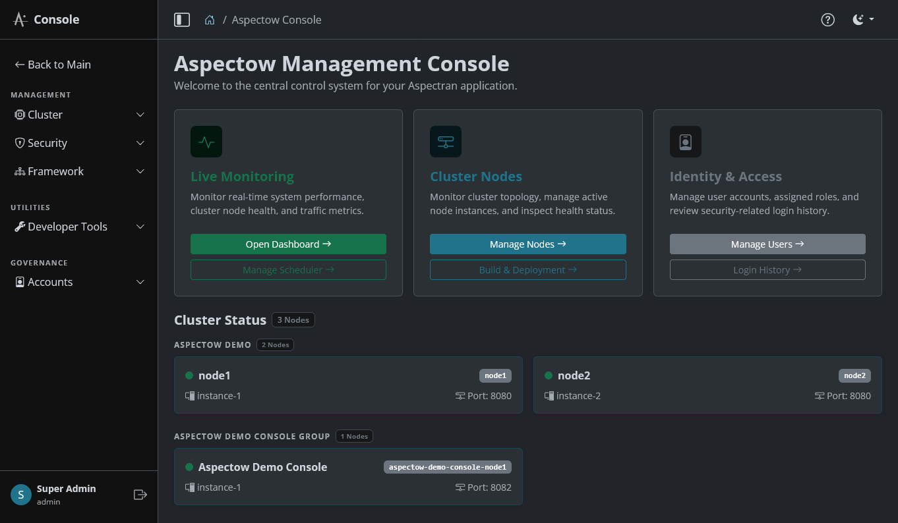Click the Cluster chip icon in sidebar
Viewport: 898px width, 523px height.
20,115
